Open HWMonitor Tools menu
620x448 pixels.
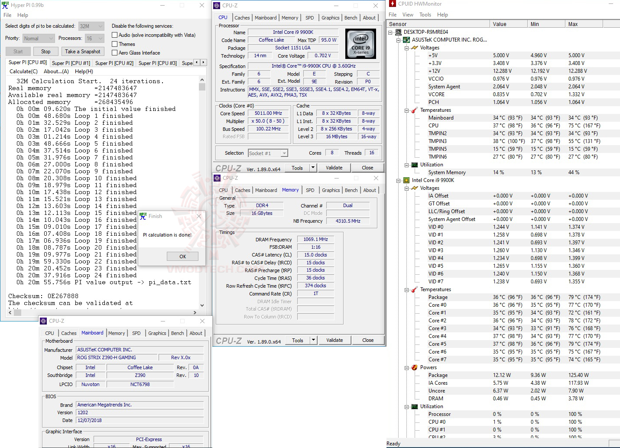[x=425, y=15]
